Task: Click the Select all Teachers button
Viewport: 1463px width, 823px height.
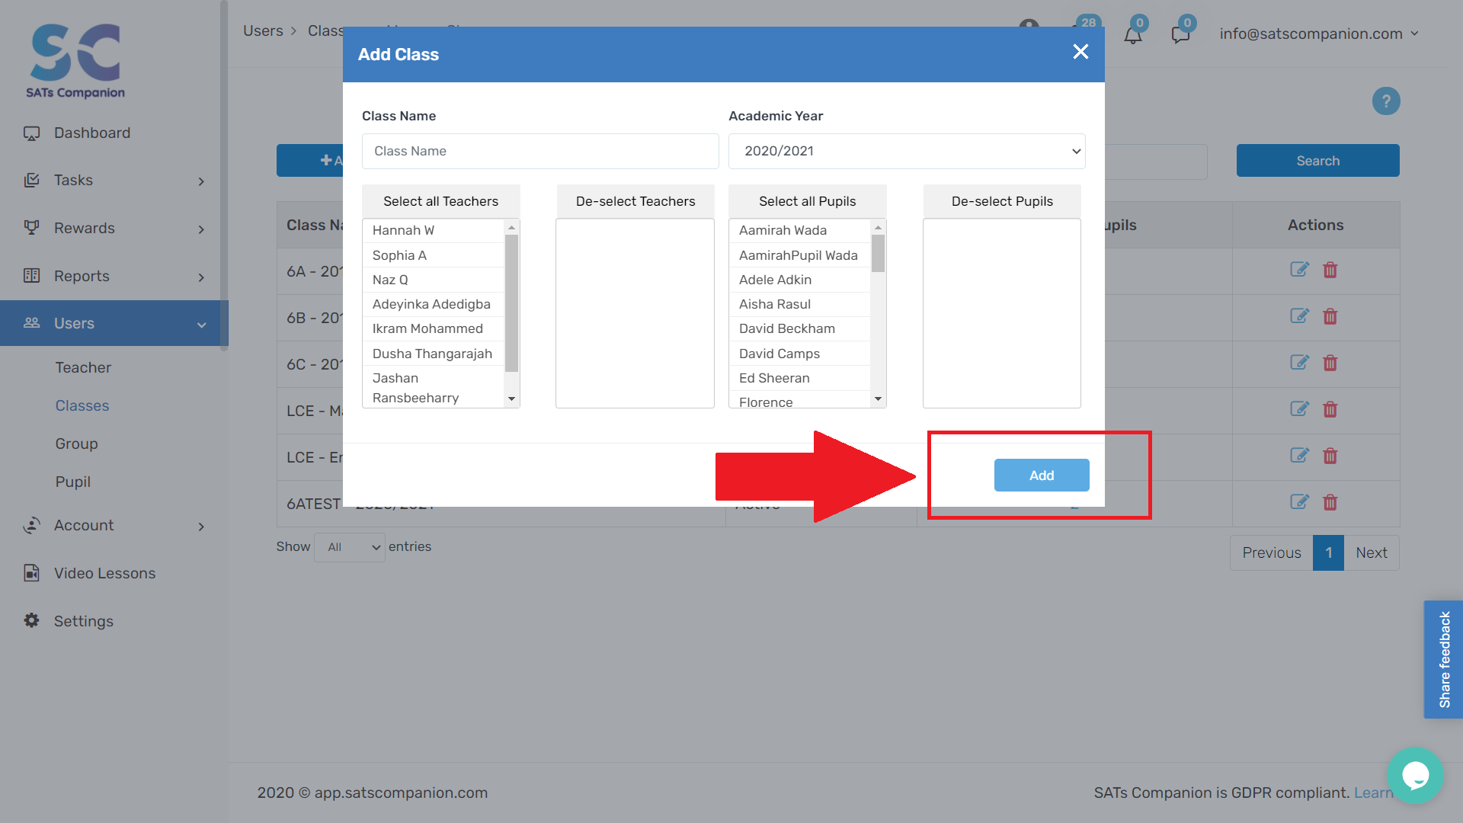Action: [440, 201]
